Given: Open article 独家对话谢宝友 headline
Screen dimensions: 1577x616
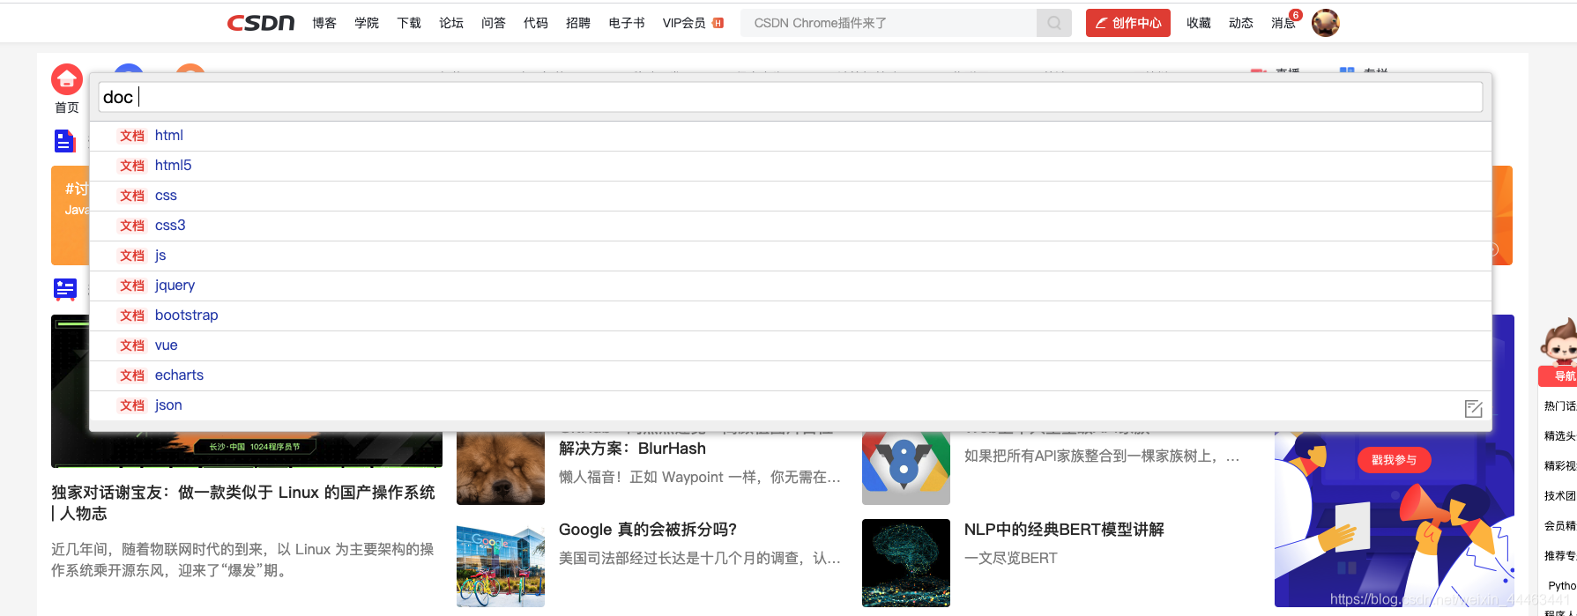Looking at the screenshot, I should click(x=243, y=503).
